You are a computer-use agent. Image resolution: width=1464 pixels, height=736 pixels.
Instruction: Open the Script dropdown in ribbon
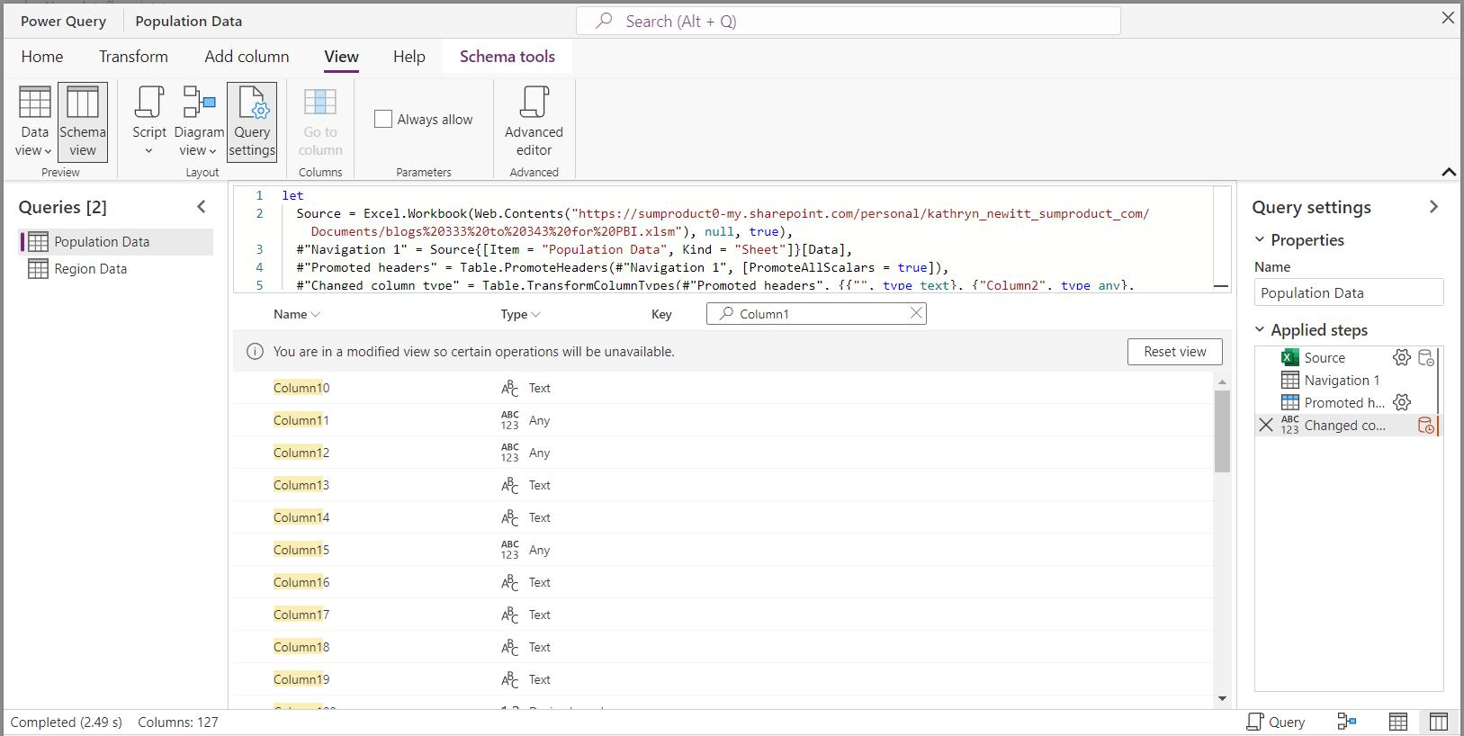[x=149, y=121]
